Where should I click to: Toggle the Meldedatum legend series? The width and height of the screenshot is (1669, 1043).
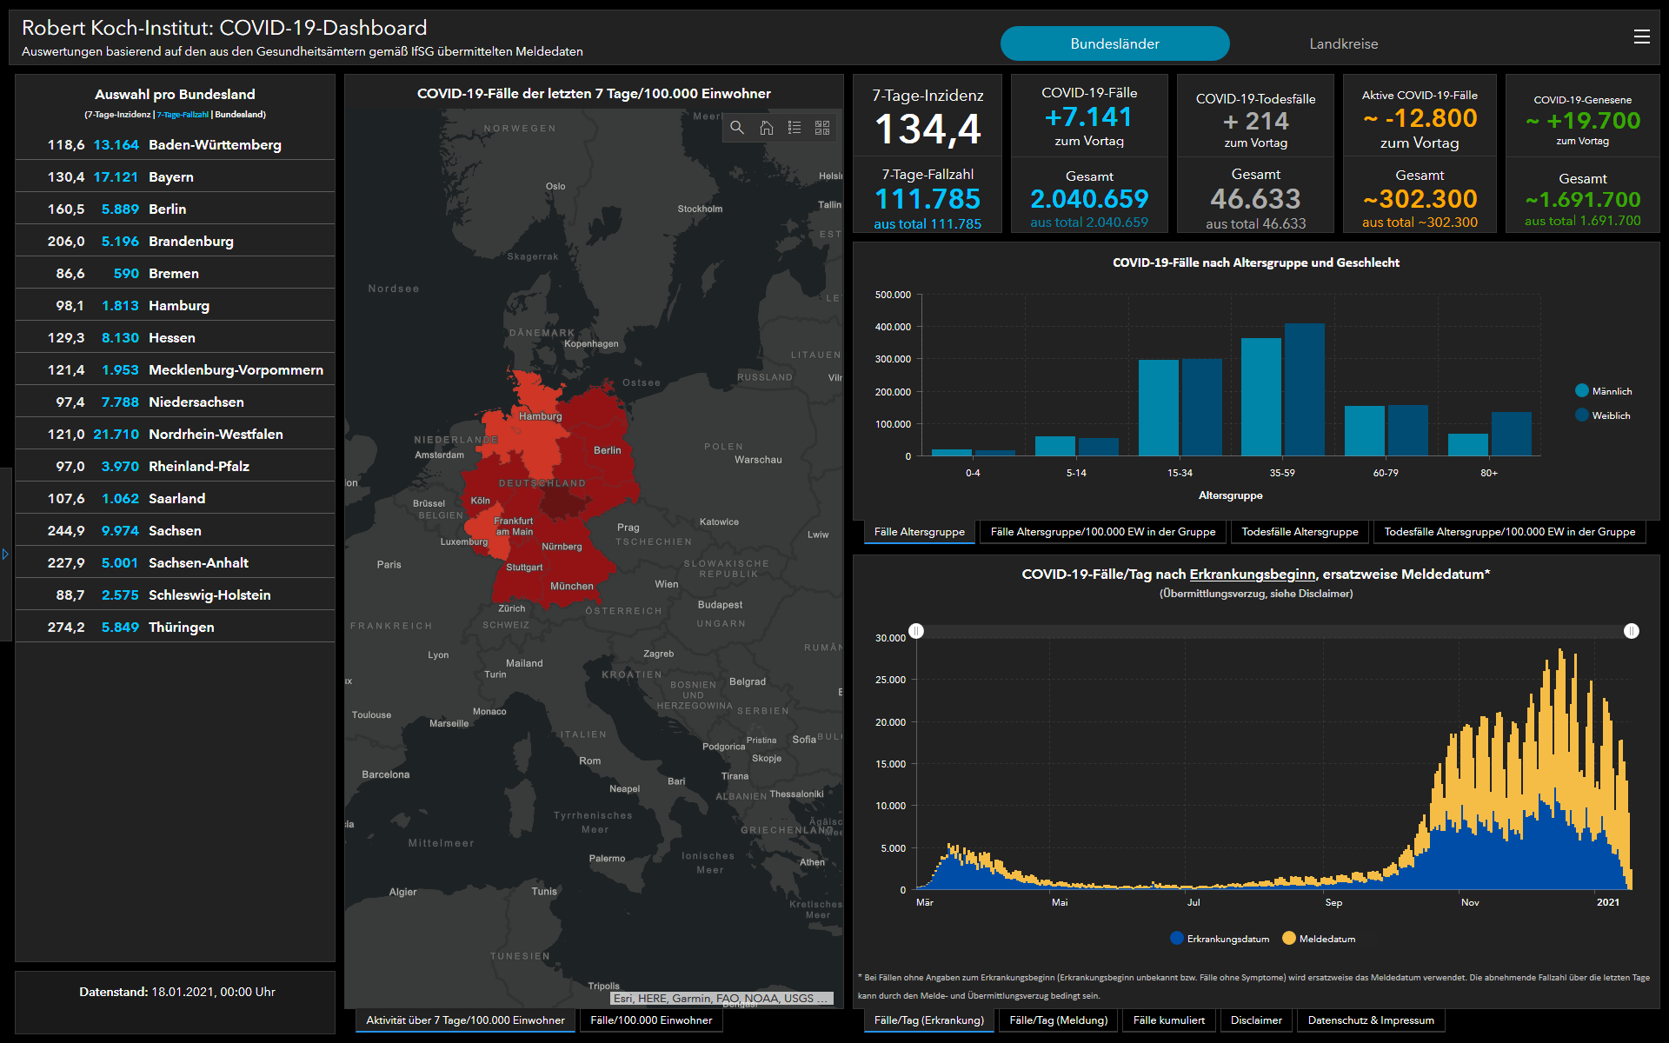click(x=1319, y=939)
